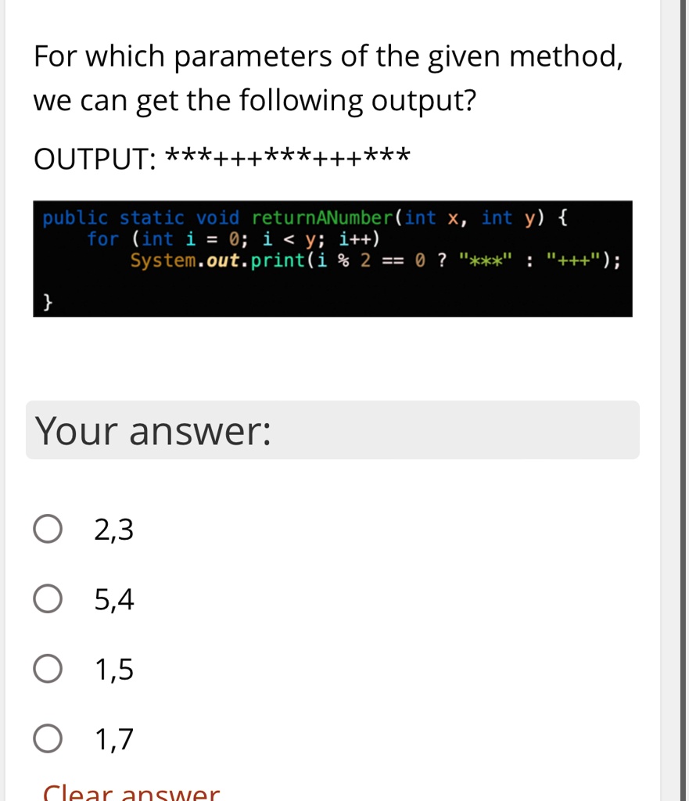Image resolution: width=689 pixels, height=801 pixels.
Task: Choose the 5,4 answer option
Action: (x=47, y=598)
